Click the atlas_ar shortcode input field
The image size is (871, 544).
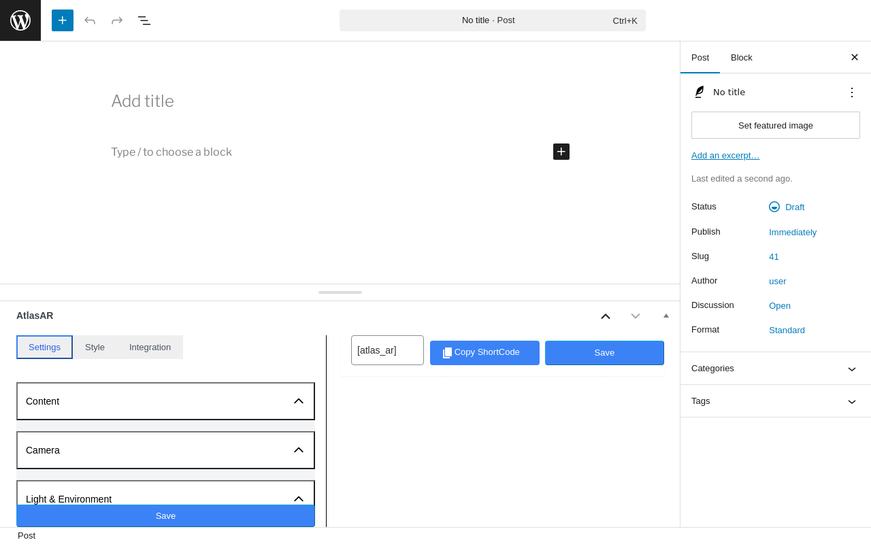[387, 350]
